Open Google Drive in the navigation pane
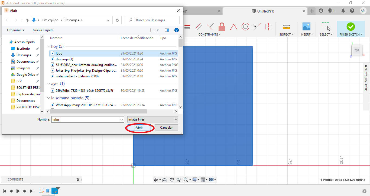Screen dimensions: 370x196 [x=25, y=75]
